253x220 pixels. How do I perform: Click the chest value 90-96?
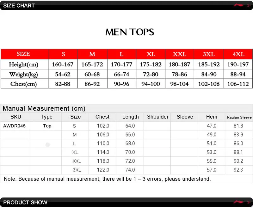[x=121, y=84]
